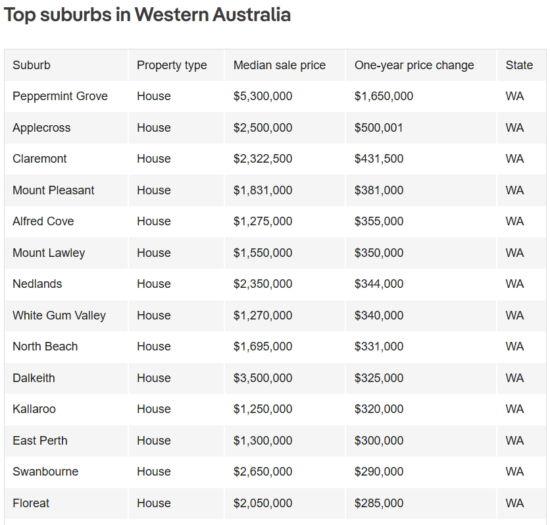
Task: Click Claremont median price $2,322,500
Action: pos(262,159)
